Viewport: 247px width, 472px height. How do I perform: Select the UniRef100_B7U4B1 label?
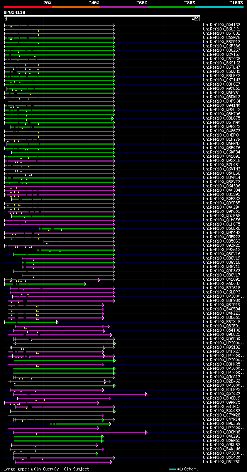(222, 165)
